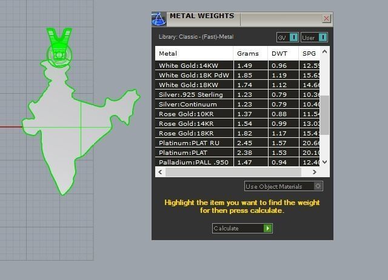This screenshot has height=280, width=388.
Task: Click the horizontal scrollbar thumb
Action: coord(233,172)
